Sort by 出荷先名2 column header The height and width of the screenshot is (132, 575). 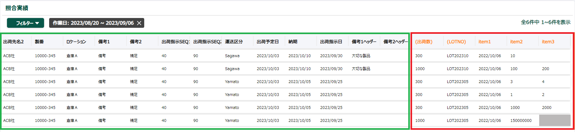pyautogui.click(x=13, y=42)
